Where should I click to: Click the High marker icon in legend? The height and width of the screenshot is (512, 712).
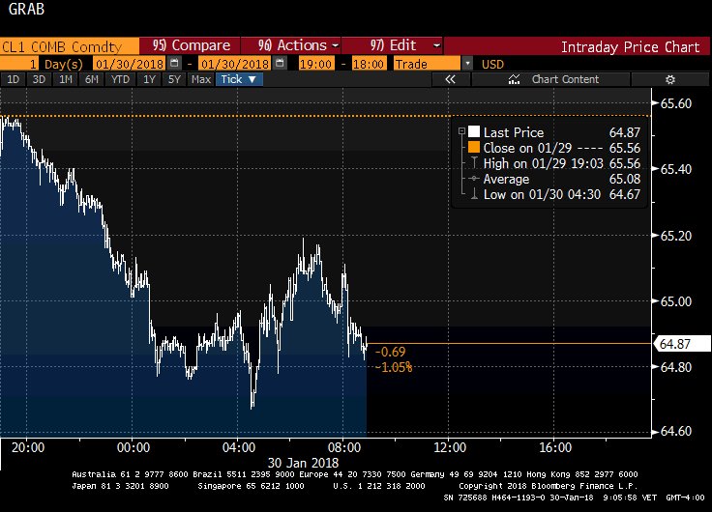click(x=473, y=163)
